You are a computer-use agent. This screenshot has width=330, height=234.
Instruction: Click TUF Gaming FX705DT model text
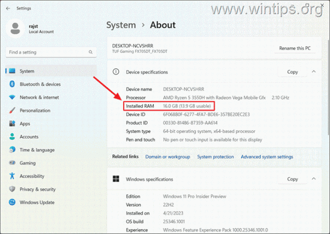click(x=140, y=51)
